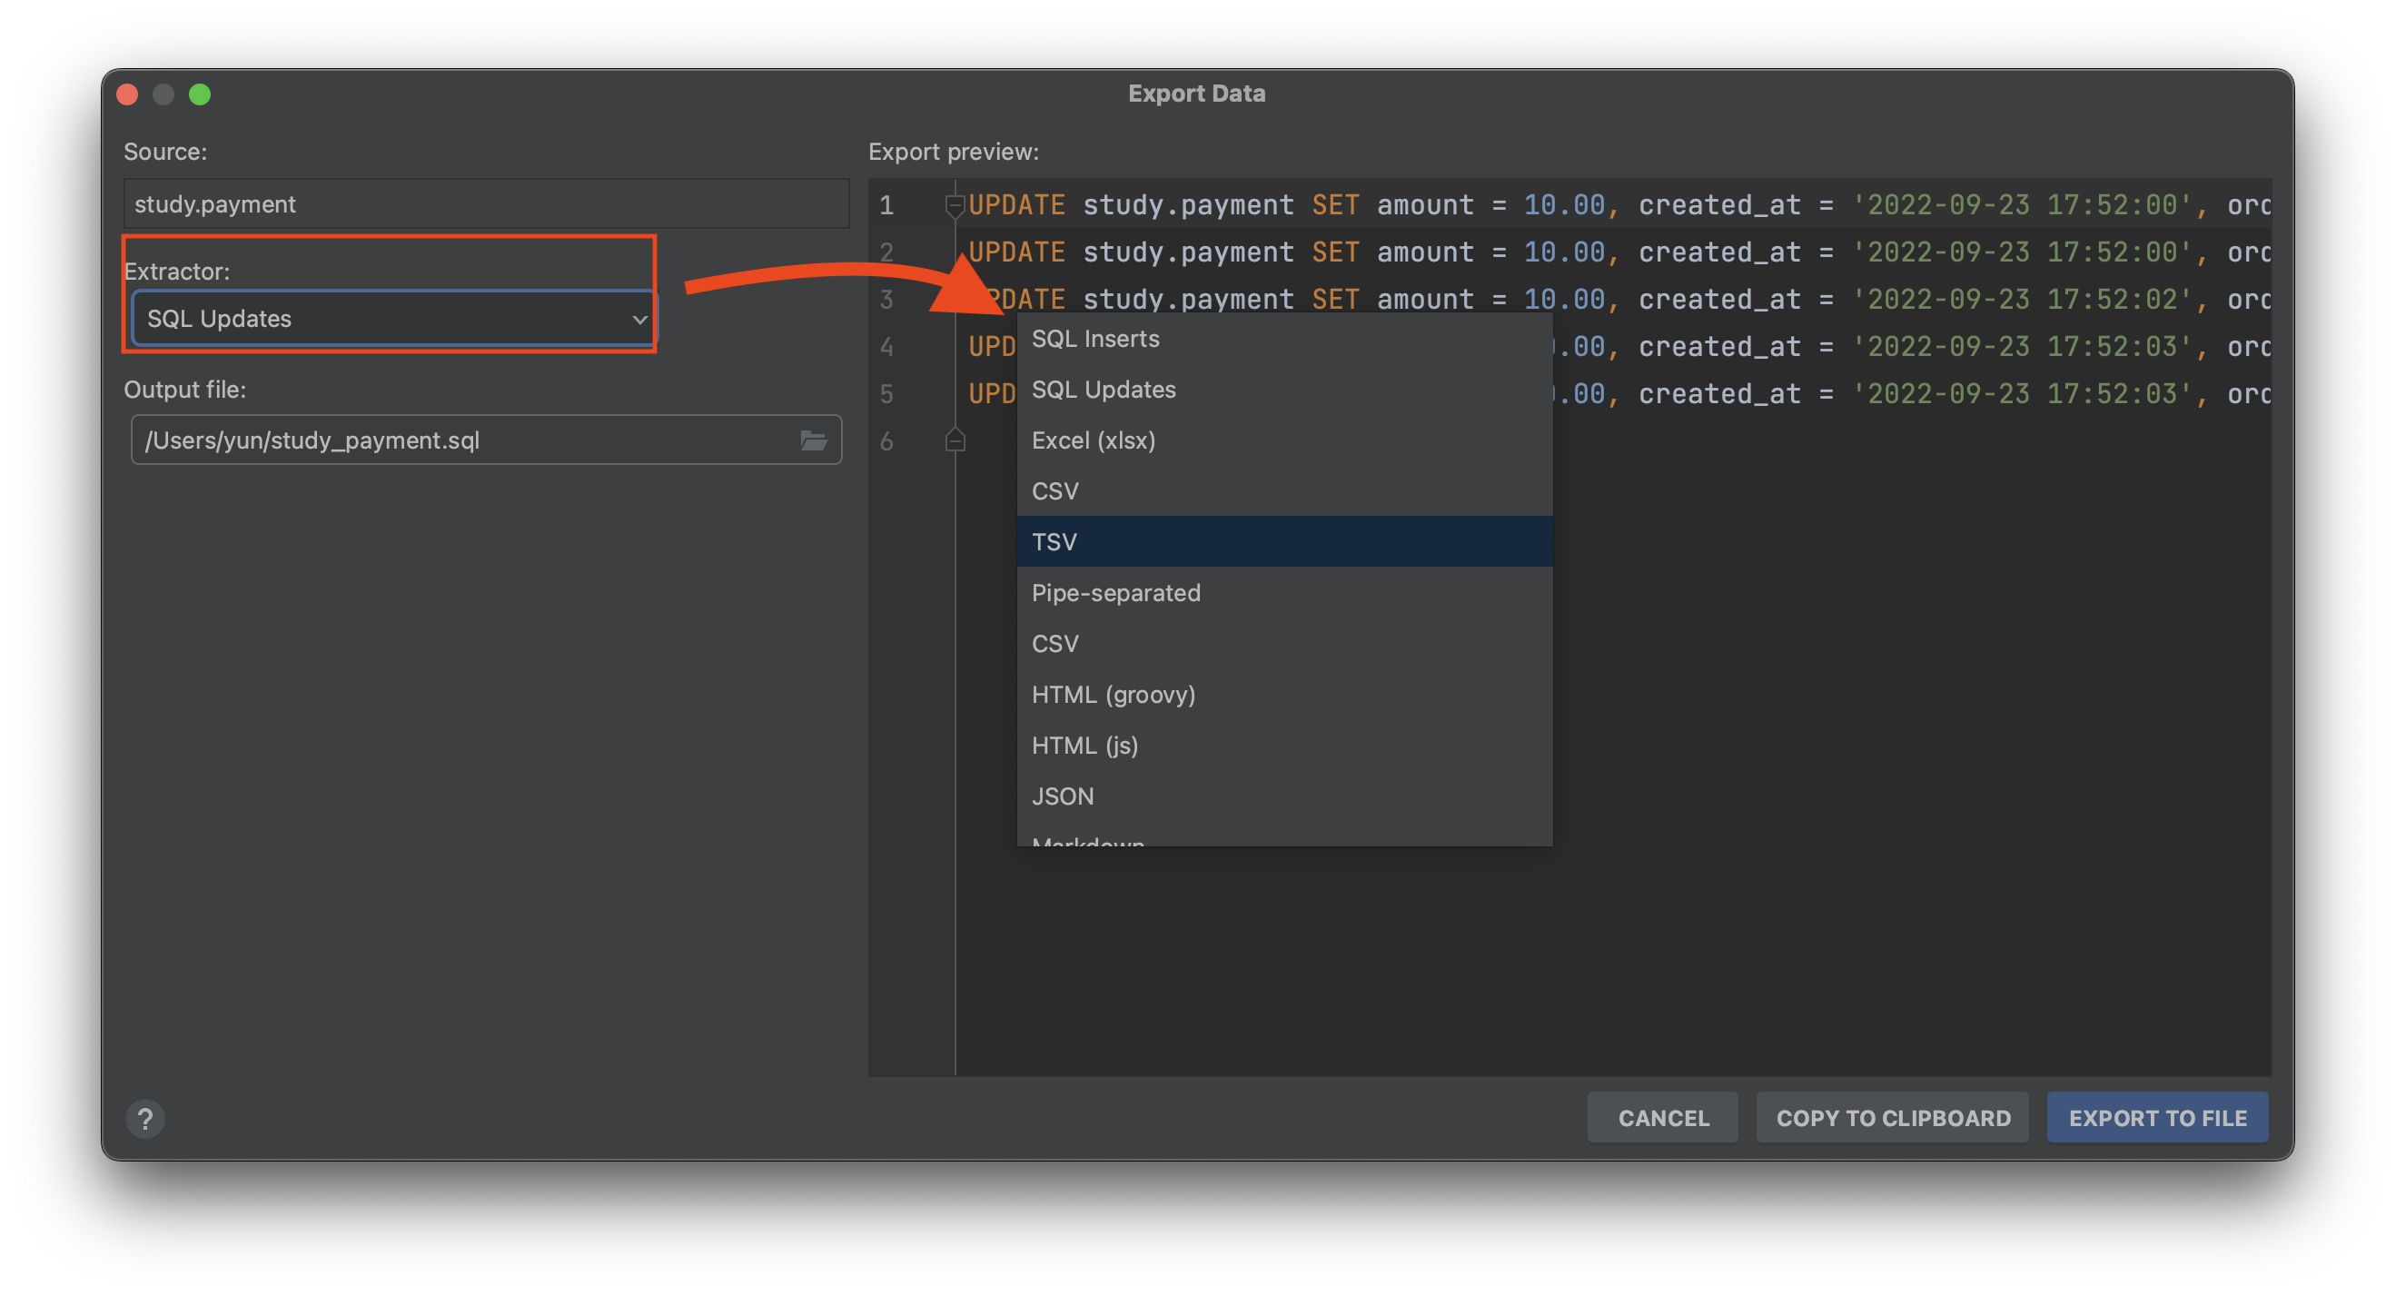The height and width of the screenshot is (1295, 2396).
Task: Click Copy to Clipboard
Action: [1892, 1117]
